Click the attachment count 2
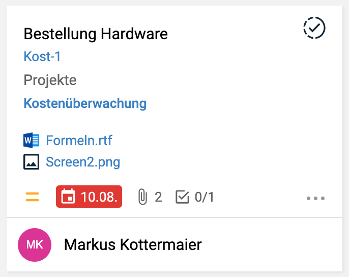 [158, 197]
